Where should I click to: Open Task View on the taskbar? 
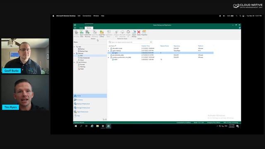point(87,126)
